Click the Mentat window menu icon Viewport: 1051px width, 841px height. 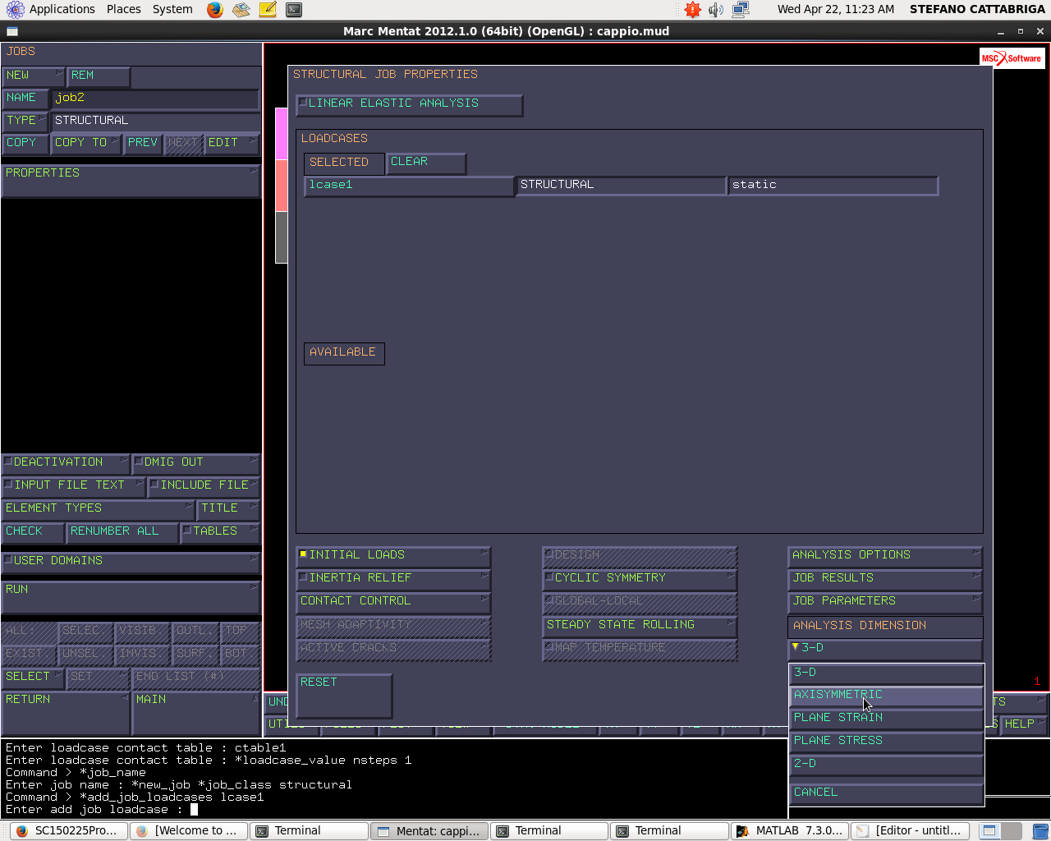11,31
